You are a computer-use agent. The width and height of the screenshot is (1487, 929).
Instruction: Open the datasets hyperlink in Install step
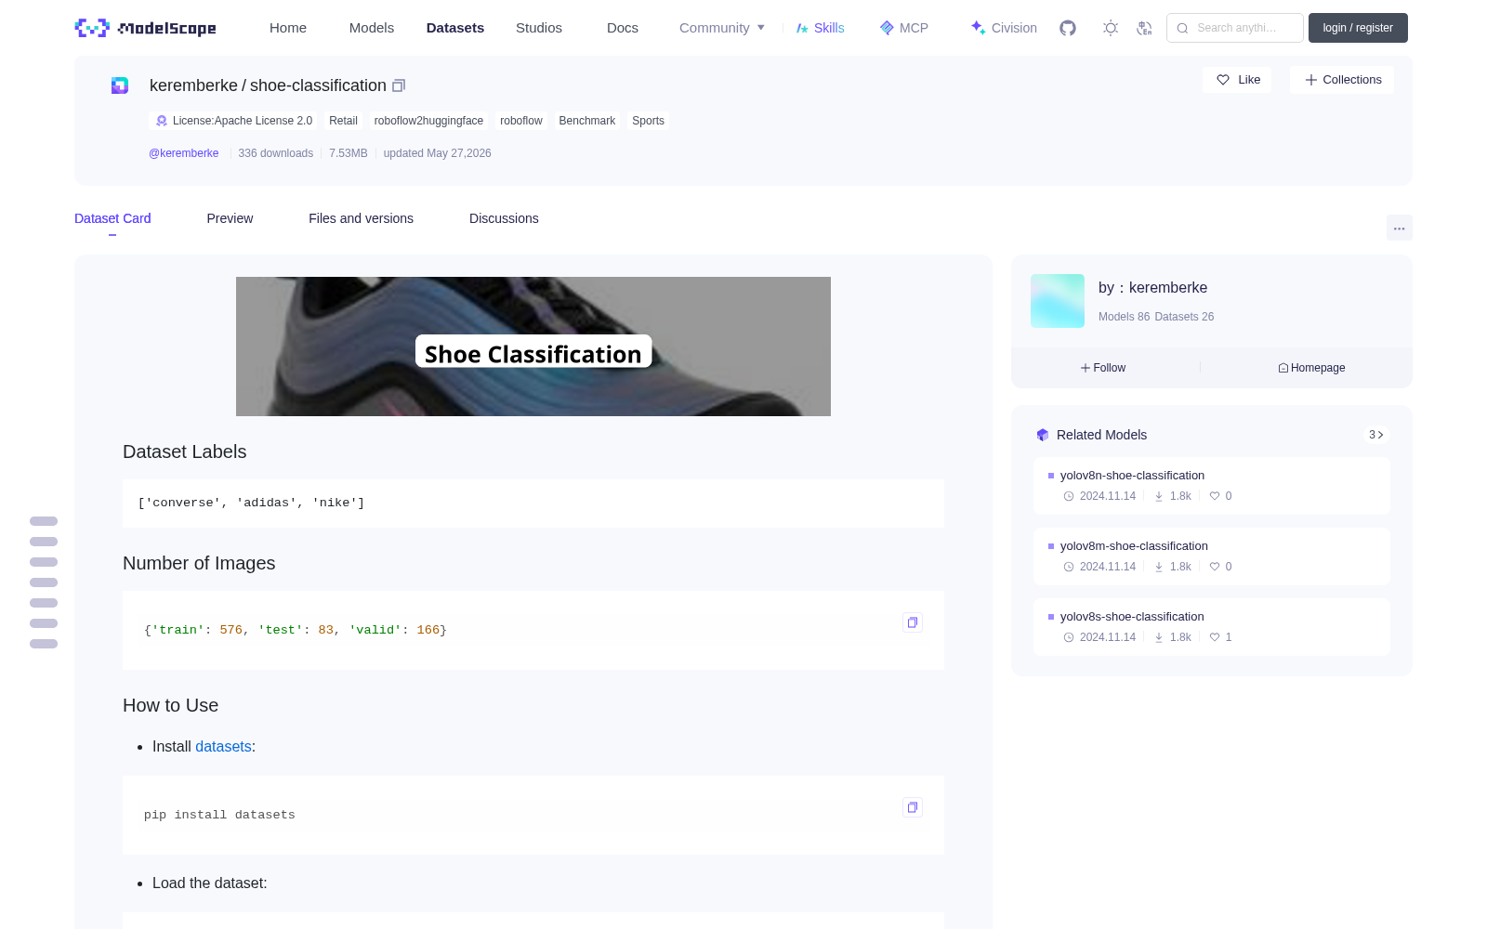pos(223,747)
